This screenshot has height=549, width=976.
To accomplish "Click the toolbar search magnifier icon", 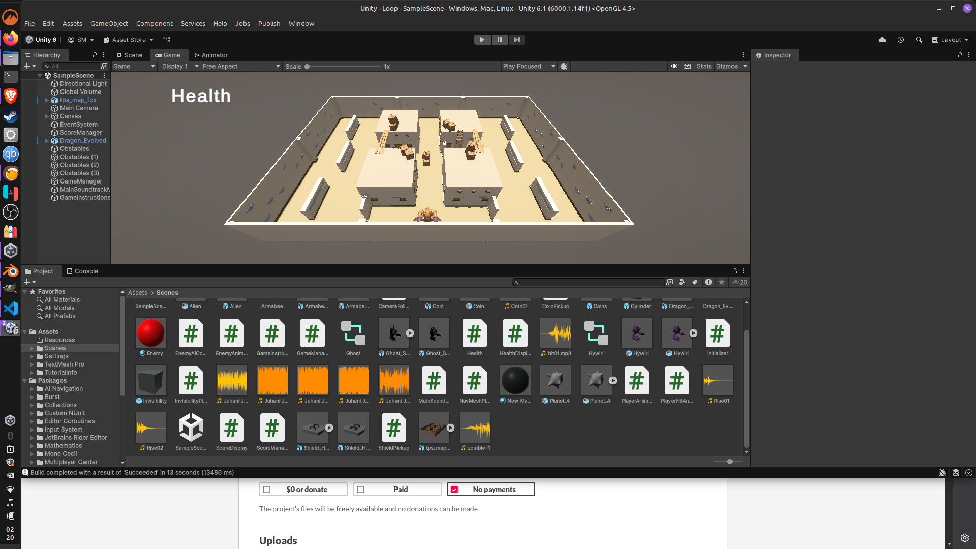I will 919,40.
